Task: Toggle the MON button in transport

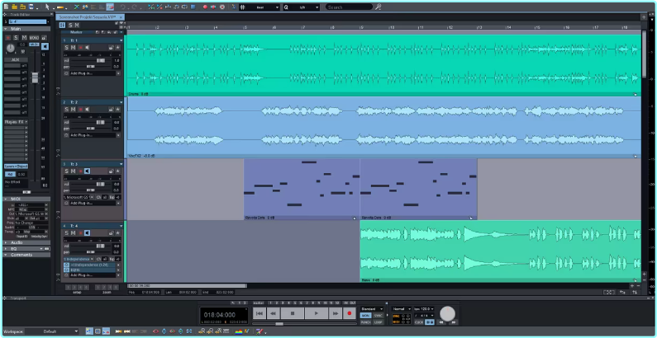Action: (x=366, y=316)
